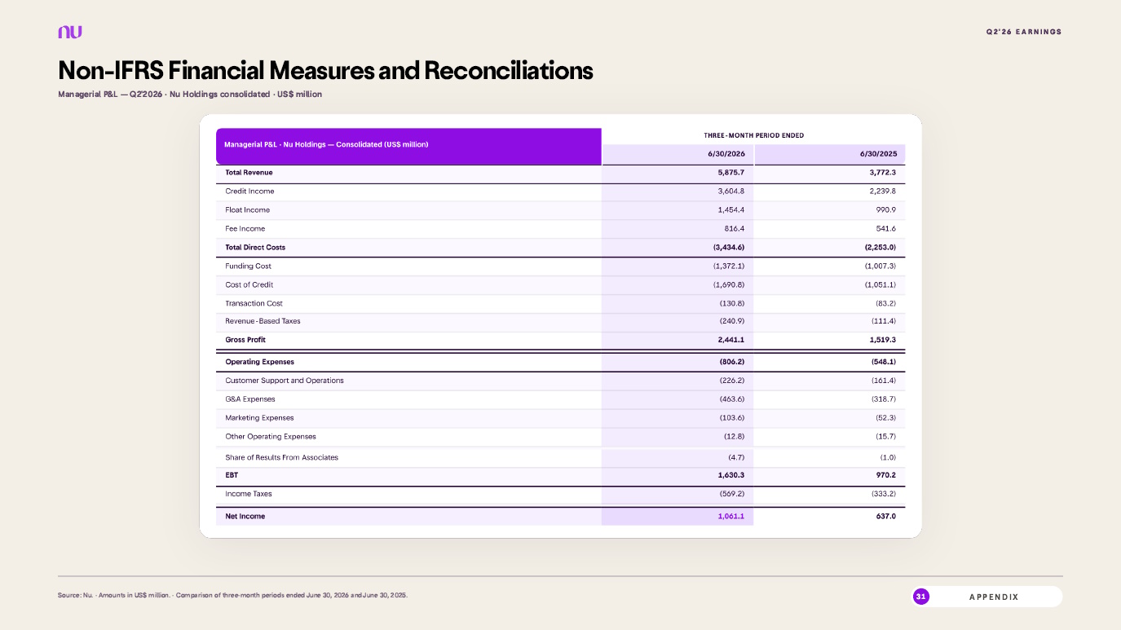Click the Net Income row label
The width and height of the screenshot is (1121, 630).
click(x=245, y=517)
